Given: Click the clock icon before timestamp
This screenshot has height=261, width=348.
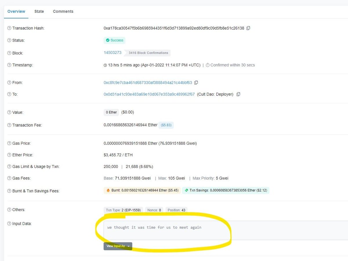Looking at the screenshot, I should 105,65.
